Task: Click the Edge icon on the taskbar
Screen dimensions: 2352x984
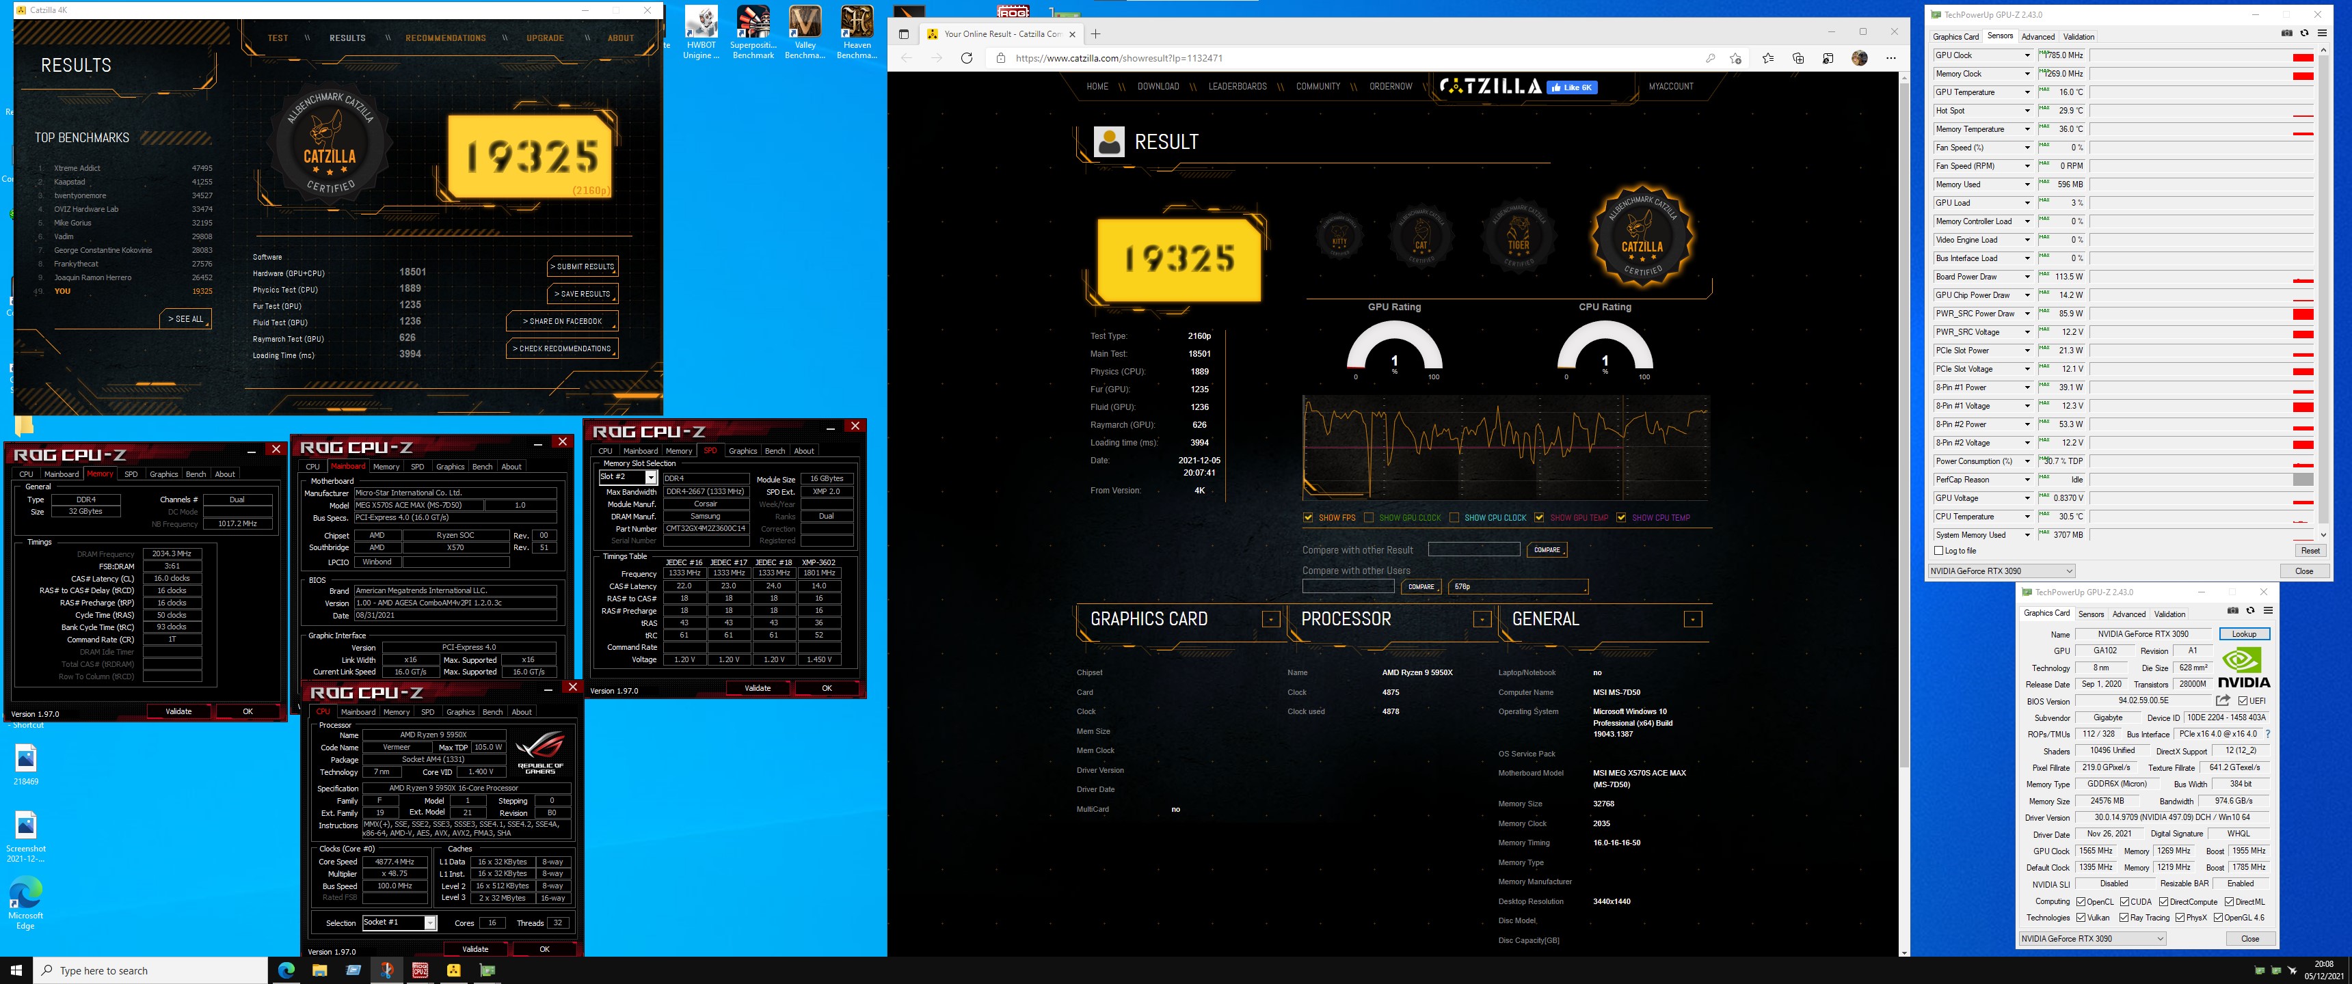Action: (286, 970)
